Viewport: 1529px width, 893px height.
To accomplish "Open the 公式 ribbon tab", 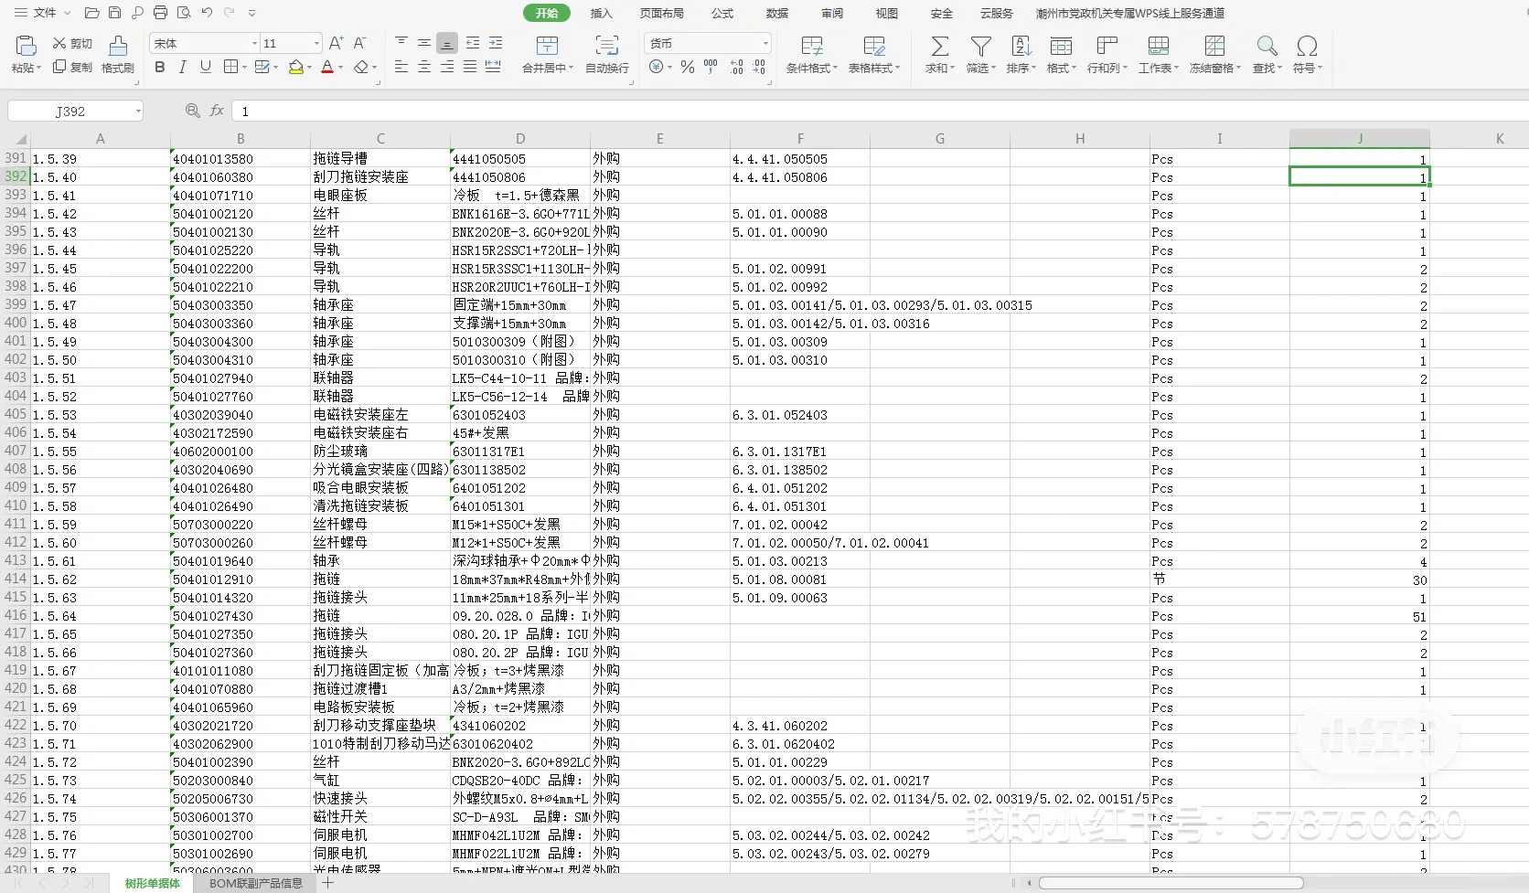I will [722, 13].
